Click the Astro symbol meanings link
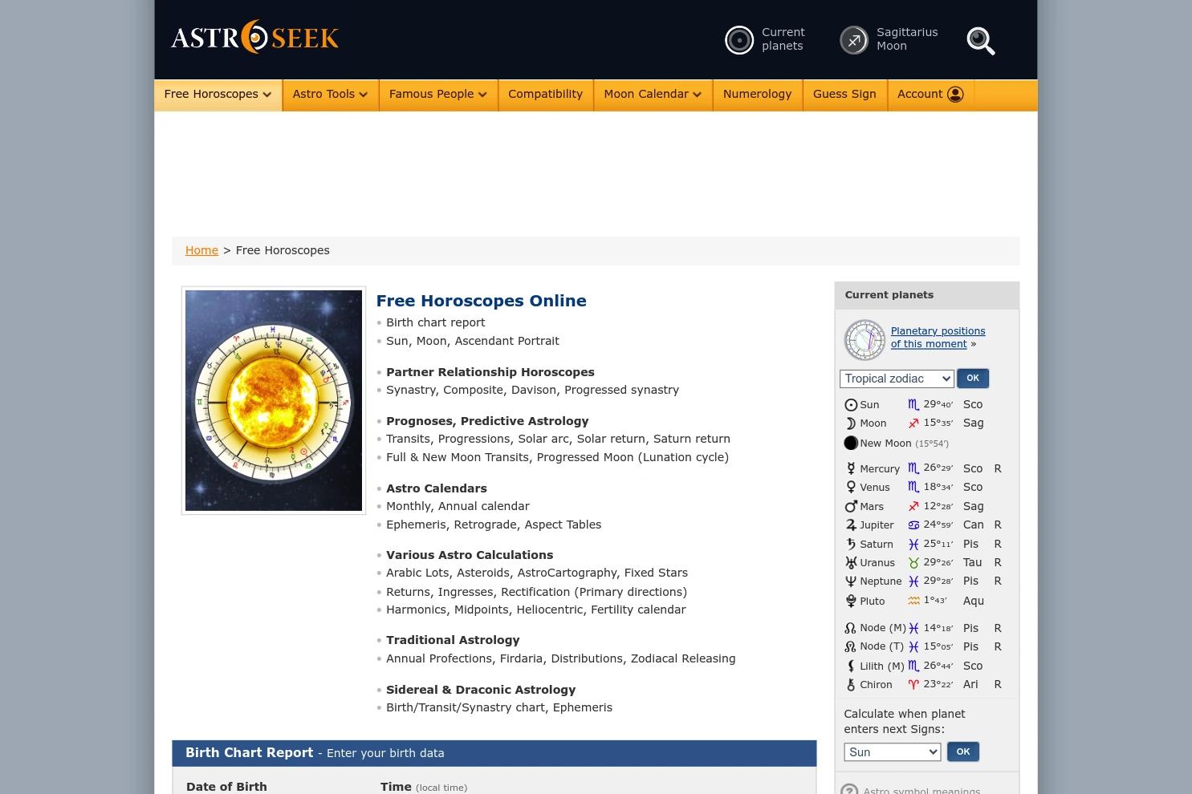This screenshot has height=794, width=1192. point(921,791)
